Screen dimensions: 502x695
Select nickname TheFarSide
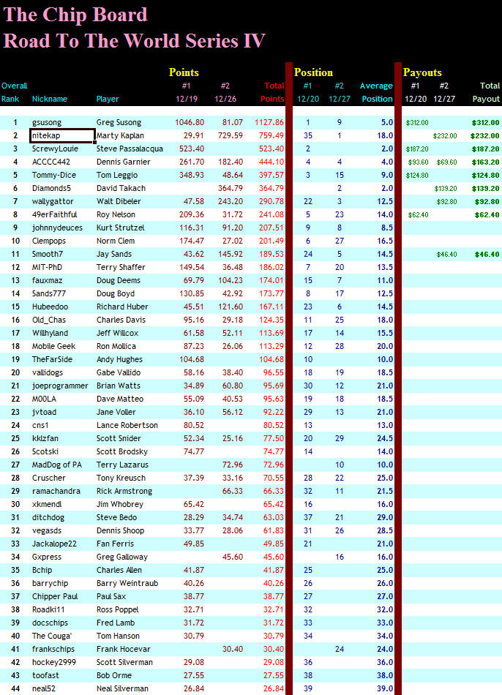(52, 359)
